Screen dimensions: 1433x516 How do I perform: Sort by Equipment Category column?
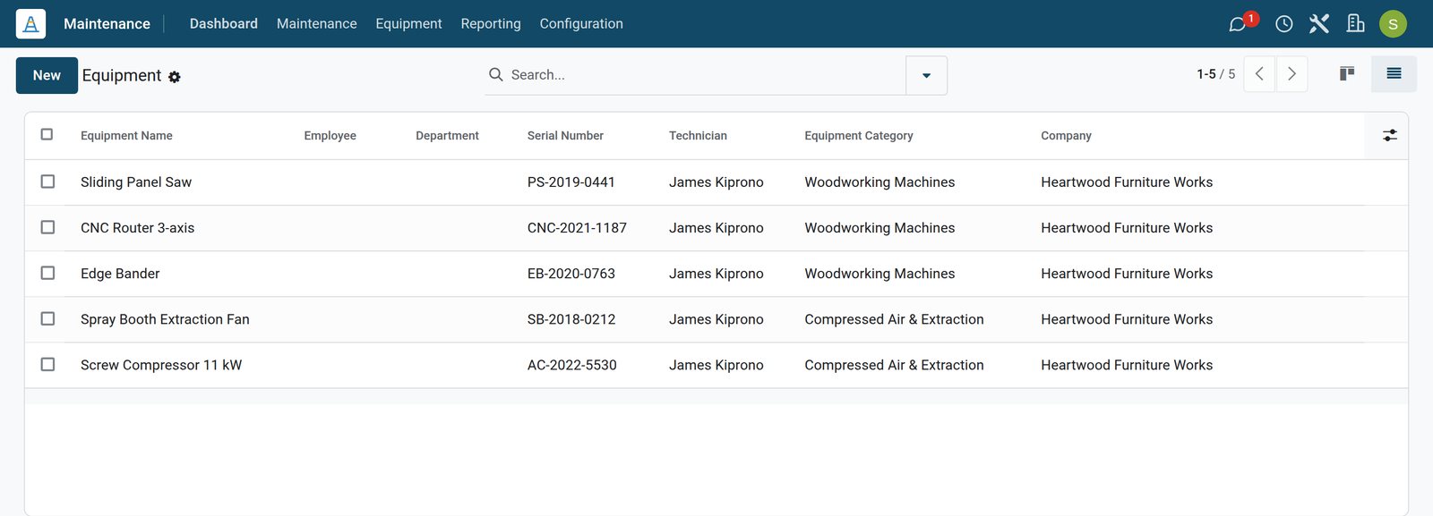click(x=858, y=136)
